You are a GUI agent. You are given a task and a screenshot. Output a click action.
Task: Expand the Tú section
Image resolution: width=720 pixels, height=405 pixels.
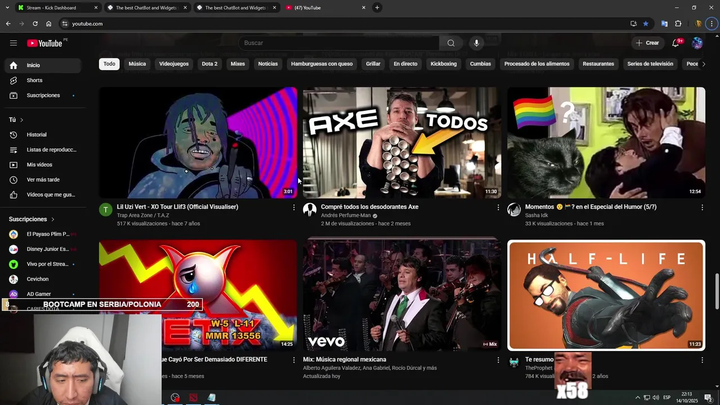point(16,120)
